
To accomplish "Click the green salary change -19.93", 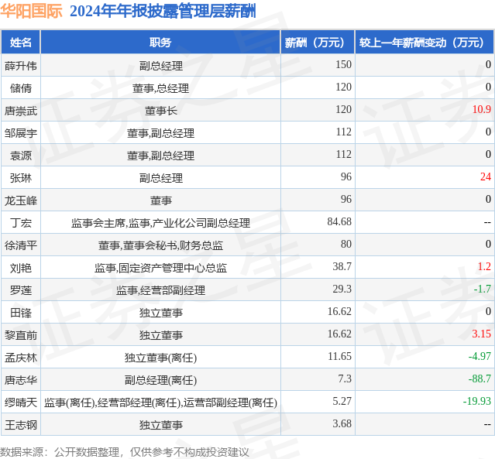I will click(x=477, y=401).
